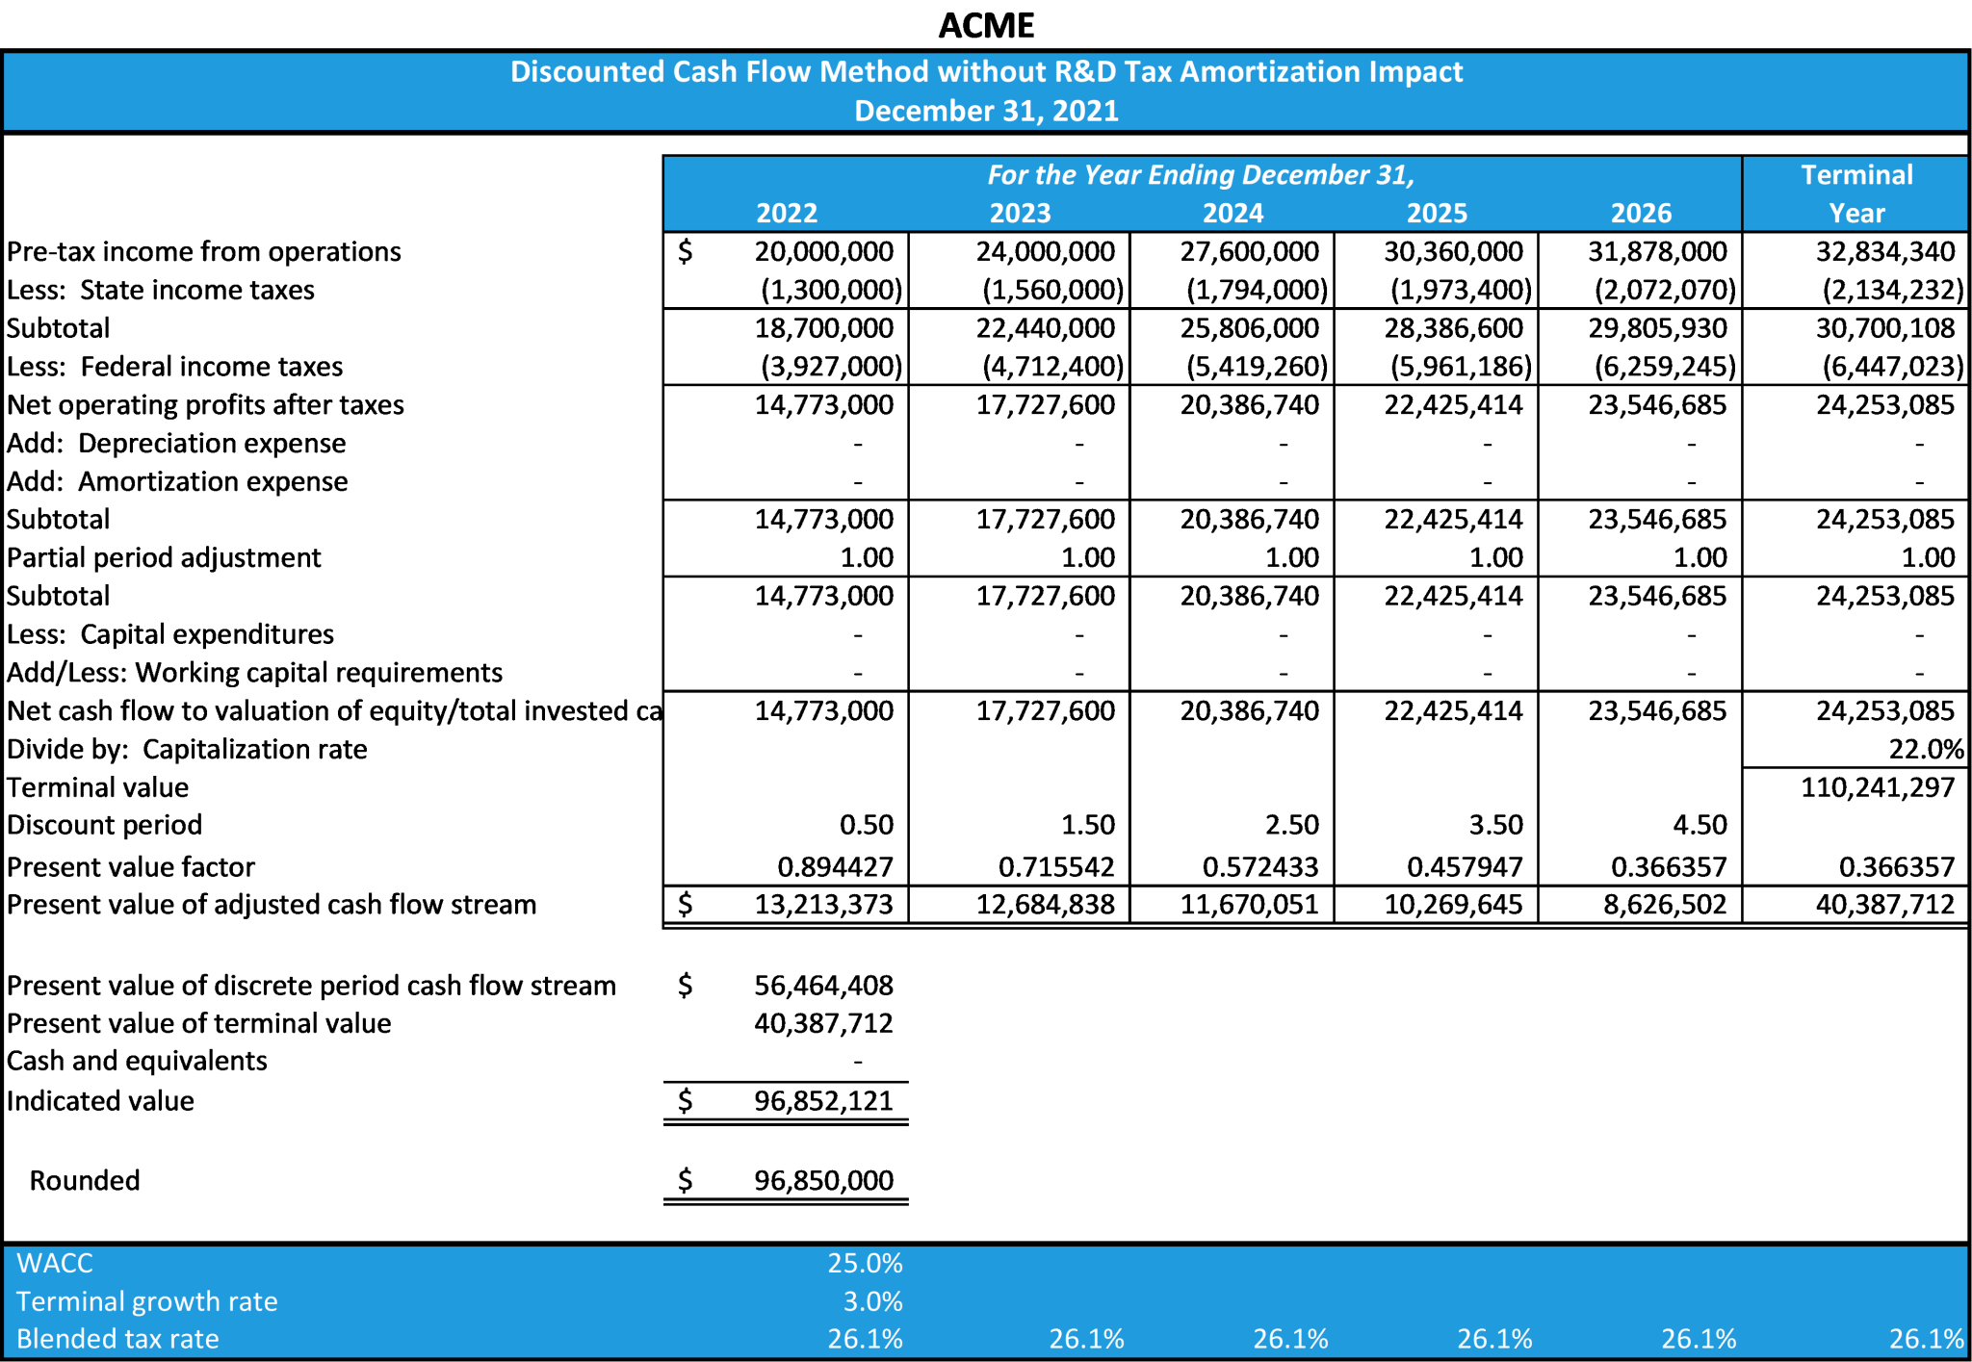Screen dimensions: 1972x1362
Task: Select the 56,464,408 discrete period value
Action: 824,986
